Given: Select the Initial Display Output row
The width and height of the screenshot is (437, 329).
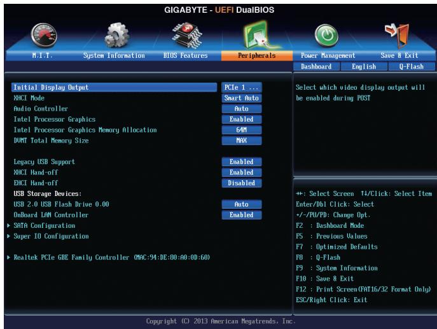Looking at the screenshot, I should pos(114,87).
